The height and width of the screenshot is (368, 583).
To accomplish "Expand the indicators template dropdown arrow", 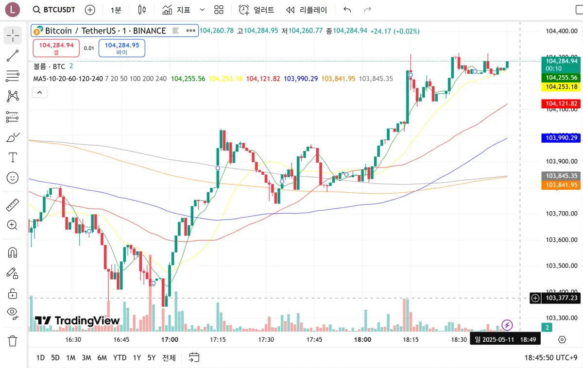I will (x=203, y=10).
